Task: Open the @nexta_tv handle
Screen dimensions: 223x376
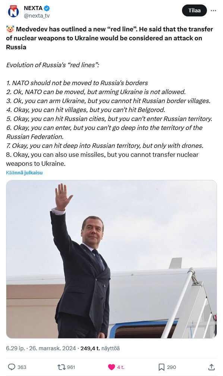Action: [37, 16]
